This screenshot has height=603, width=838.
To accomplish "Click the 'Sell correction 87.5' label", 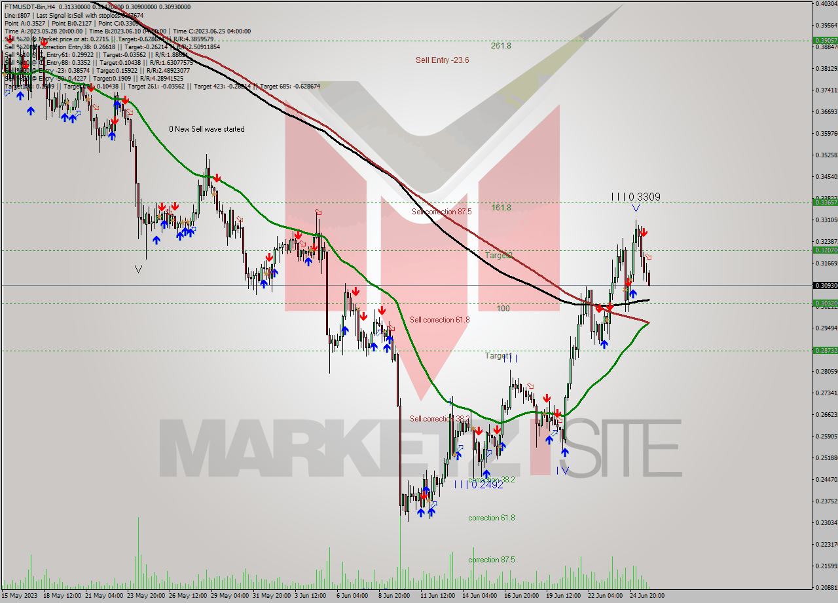I will pyautogui.click(x=441, y=212).
